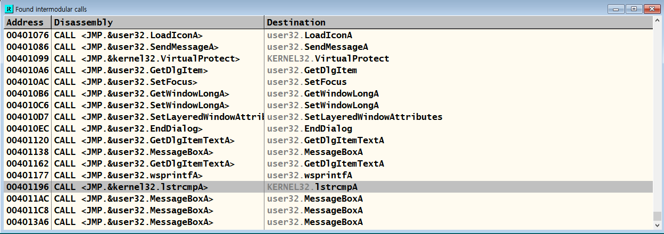Select destination user32.LoadIconA
This screenshot has height=234, width=664.
tap(310, 35)
